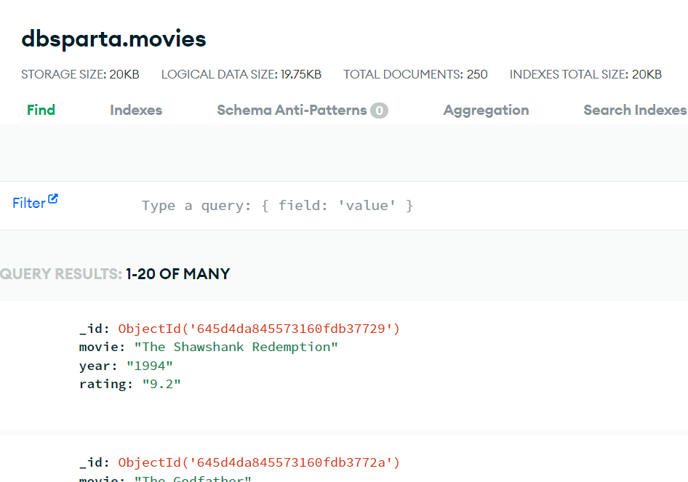Viewport: 688px width, 482px height.
Task: Switch to the Indexes tab
Action: point(135,110)
